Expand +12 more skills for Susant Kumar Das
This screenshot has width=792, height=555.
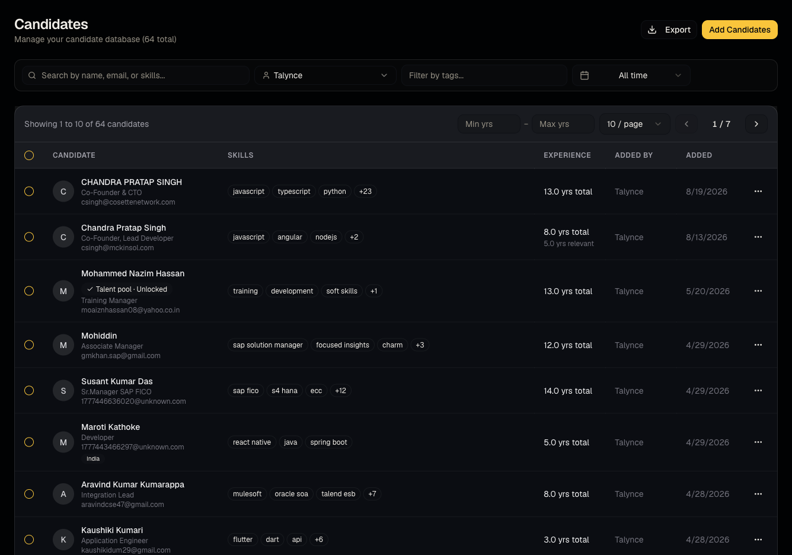tap(340, 391)
